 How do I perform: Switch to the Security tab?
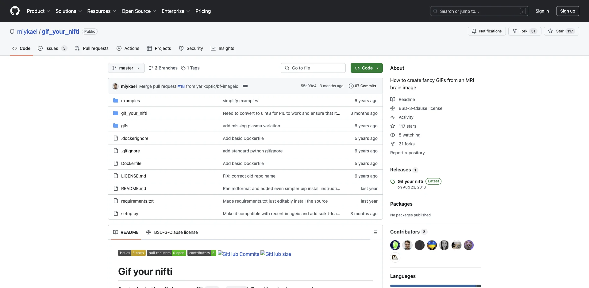point(191,48)
